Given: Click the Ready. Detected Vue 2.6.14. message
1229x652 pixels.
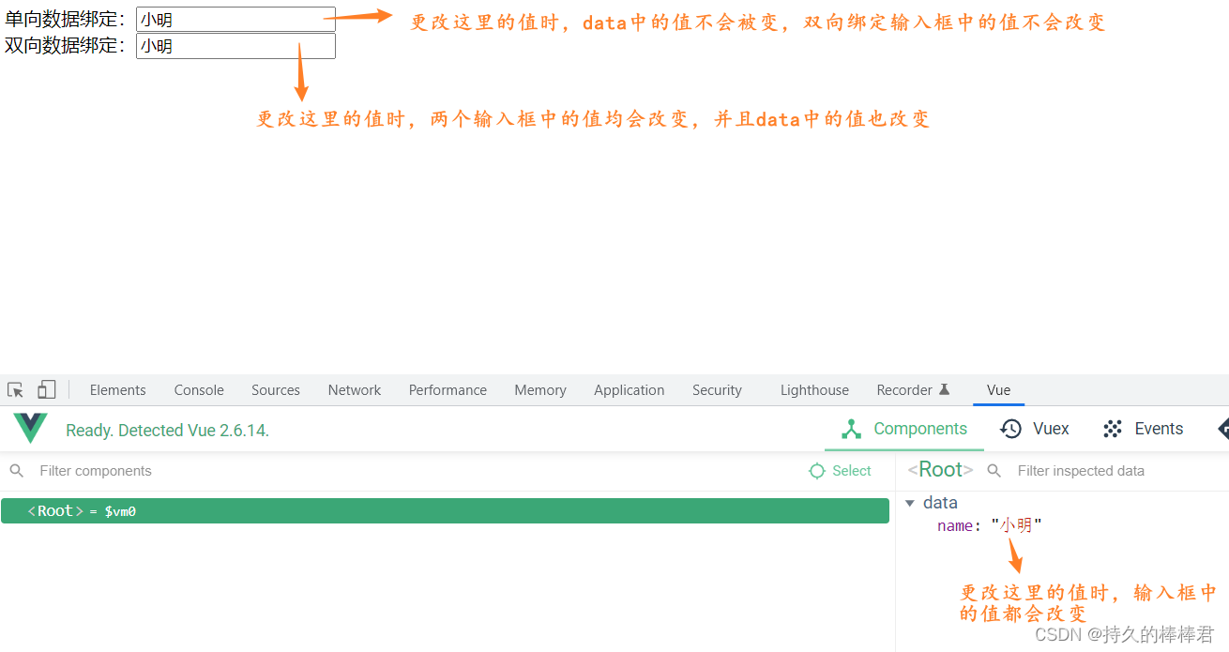Looking at the screenshot, I should click(167, 431).
